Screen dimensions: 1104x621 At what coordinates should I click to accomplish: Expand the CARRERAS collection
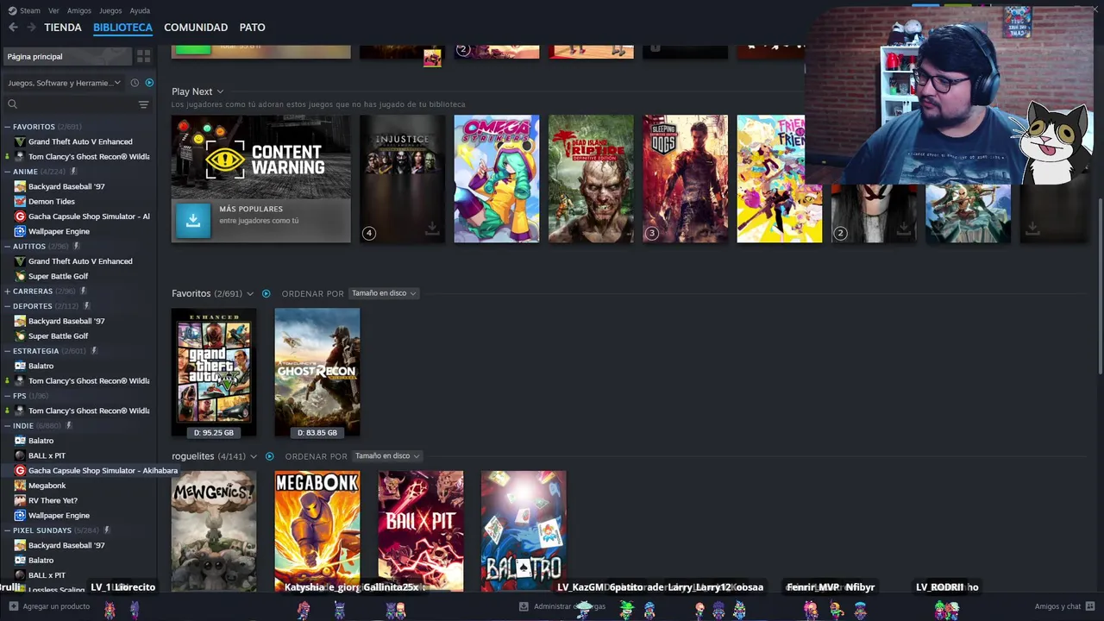coord(7,292)
